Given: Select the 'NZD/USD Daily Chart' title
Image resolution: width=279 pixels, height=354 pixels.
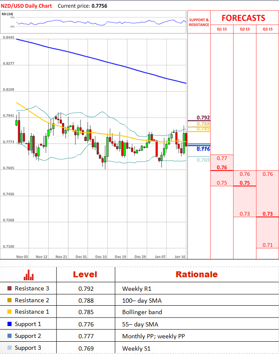Looking at the screenshot, I should click(x=26, y=6).
